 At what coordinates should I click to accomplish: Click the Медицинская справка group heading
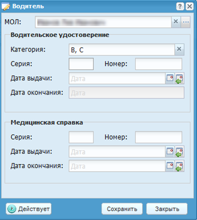[x=47, y=122]
